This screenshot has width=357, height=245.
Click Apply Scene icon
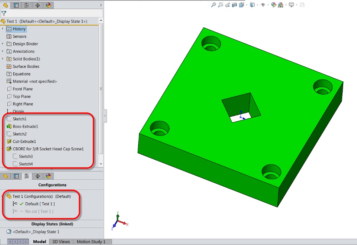pos(280,5)
